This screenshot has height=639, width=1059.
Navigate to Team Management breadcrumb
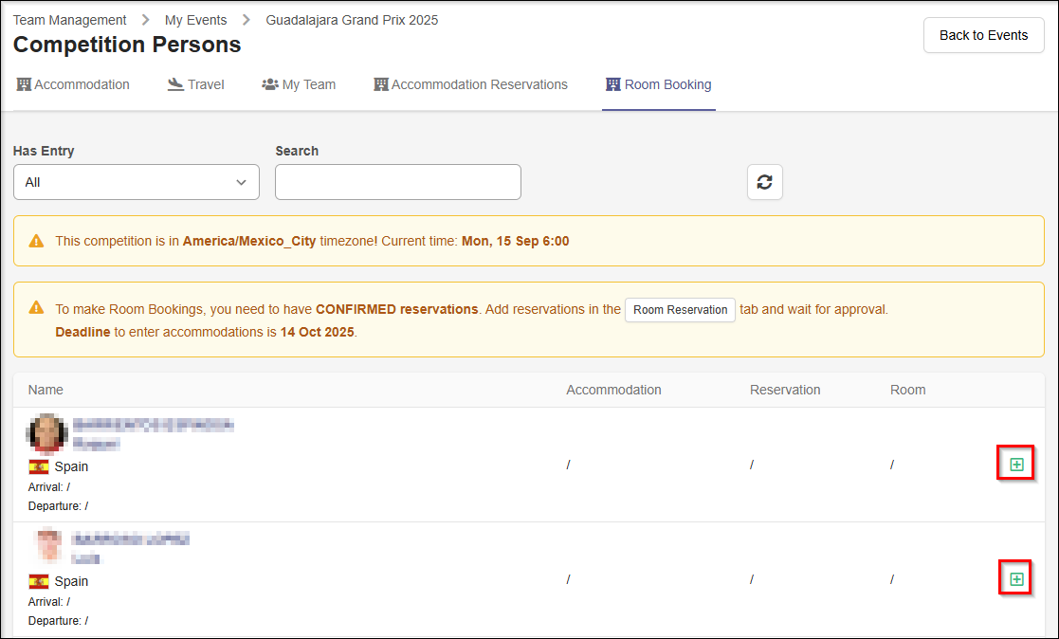click(x=69, y=20)
